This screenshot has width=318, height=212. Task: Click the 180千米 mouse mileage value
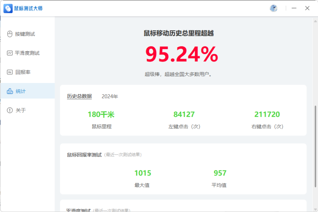tap(101, 114)
